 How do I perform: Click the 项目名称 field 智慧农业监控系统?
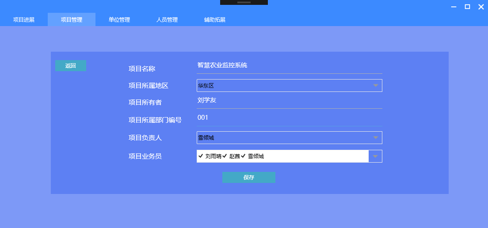pos(290,66)
